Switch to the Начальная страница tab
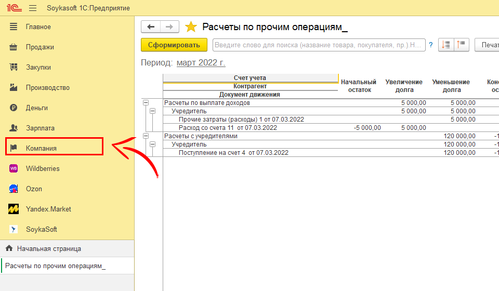 coord(48,248)
